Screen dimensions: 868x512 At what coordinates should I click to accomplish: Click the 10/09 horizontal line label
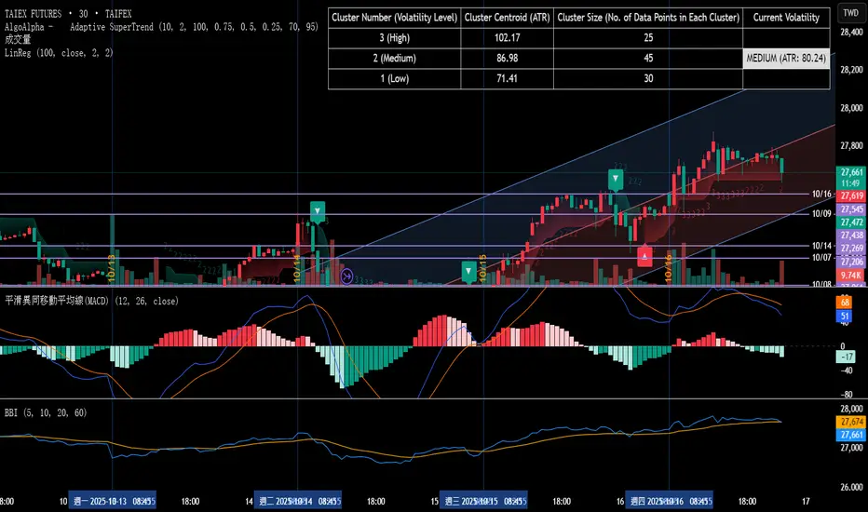(x=821, y=213)
